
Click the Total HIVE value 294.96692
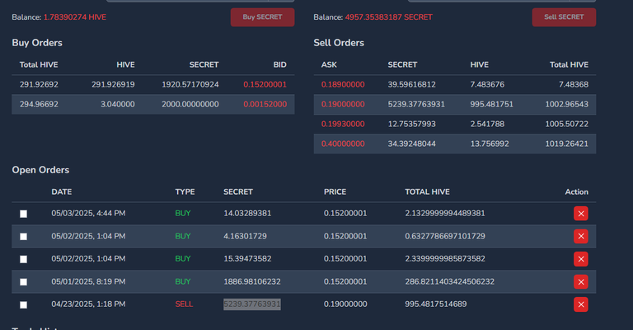[x=39, y=104]
